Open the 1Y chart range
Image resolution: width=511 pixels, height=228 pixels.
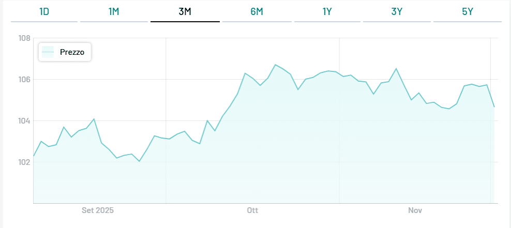(327, 12)
